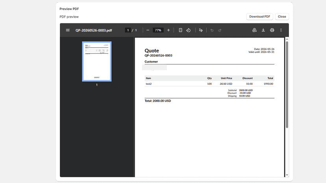Click the fit to page icon
Viewport: 326px width, 183px height.
click(x=180, y=30)
